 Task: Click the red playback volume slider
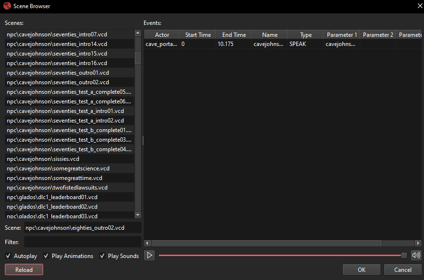tap(280, 255)
